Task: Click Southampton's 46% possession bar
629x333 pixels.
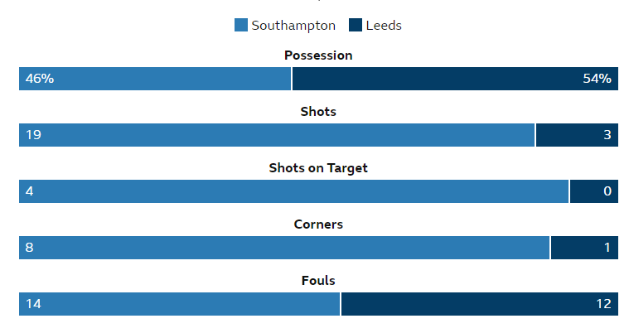Action: 155,79
